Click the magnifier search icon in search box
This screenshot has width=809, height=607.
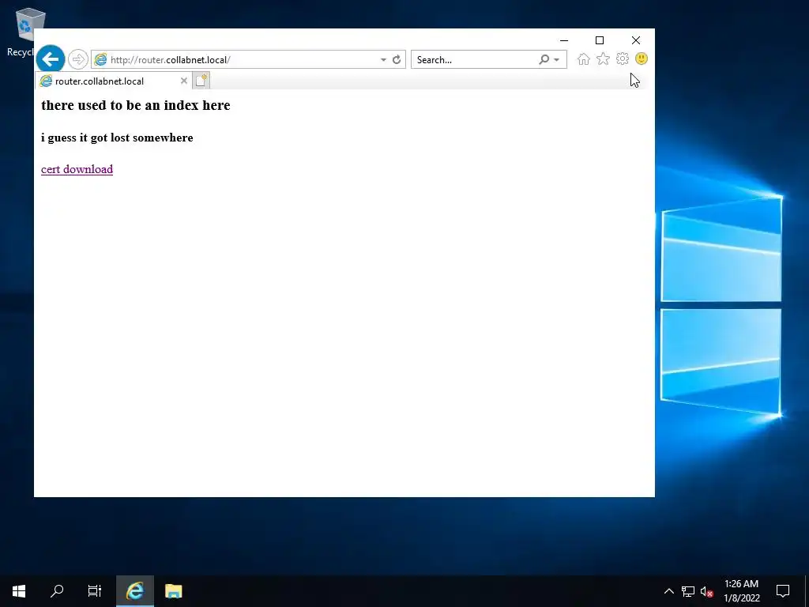(x=544, y=60)
